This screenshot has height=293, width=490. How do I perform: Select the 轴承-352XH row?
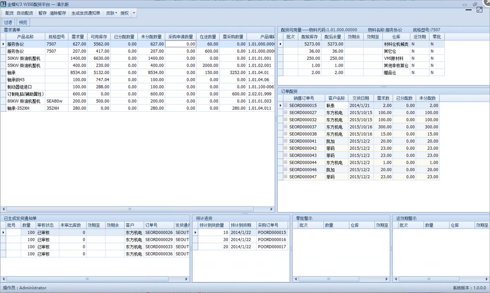(x=137, y=108)
